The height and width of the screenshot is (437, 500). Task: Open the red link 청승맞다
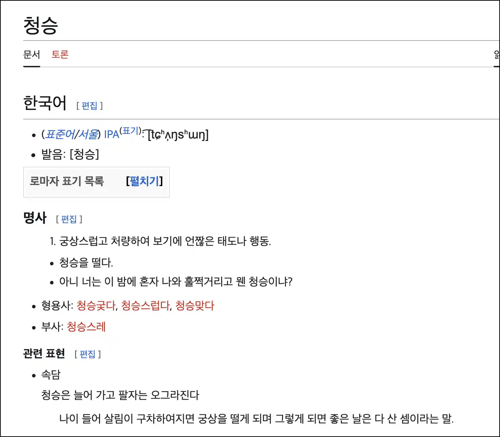[x=195, y=306]
